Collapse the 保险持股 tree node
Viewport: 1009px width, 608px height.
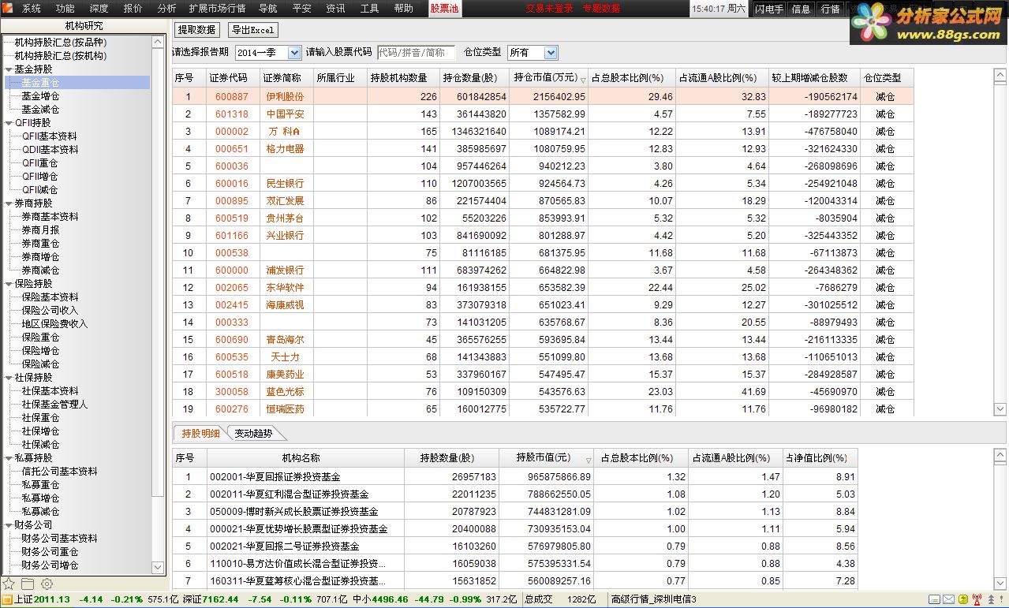coord(8,284)
